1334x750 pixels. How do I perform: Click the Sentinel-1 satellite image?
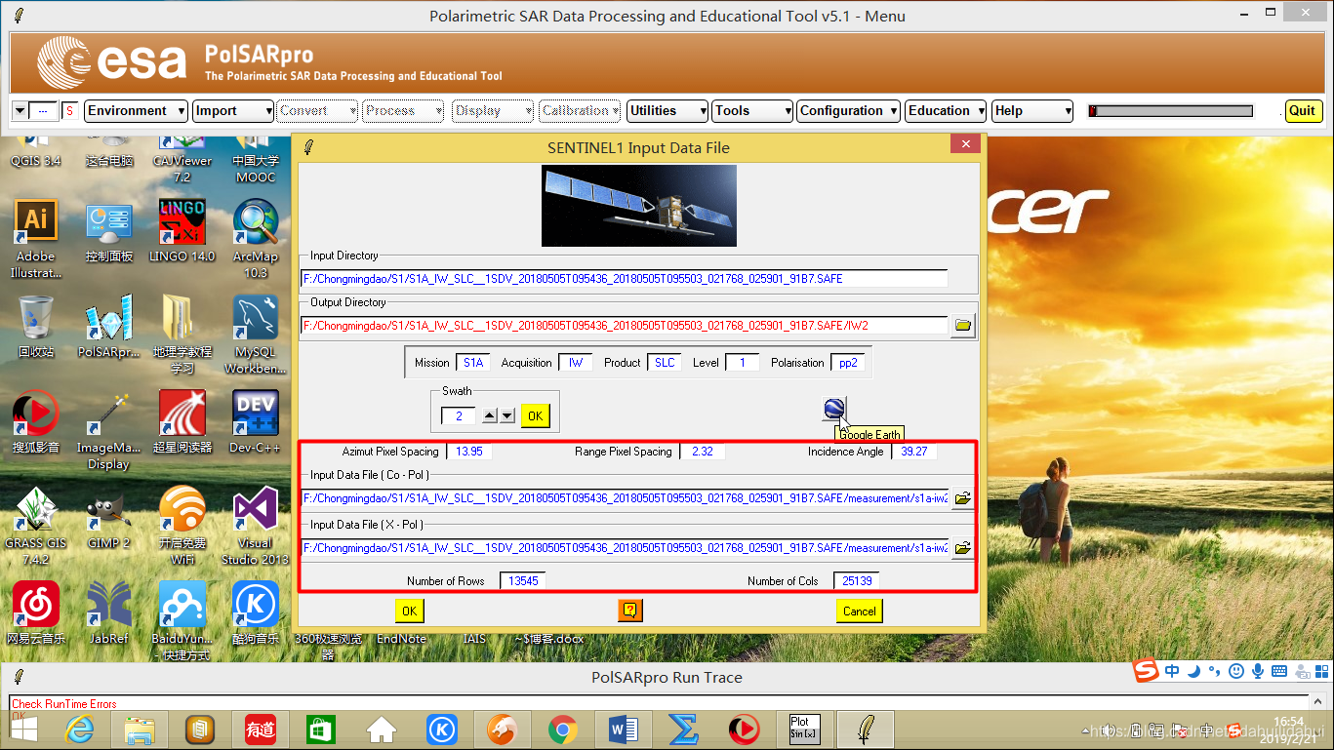point(639,205)
